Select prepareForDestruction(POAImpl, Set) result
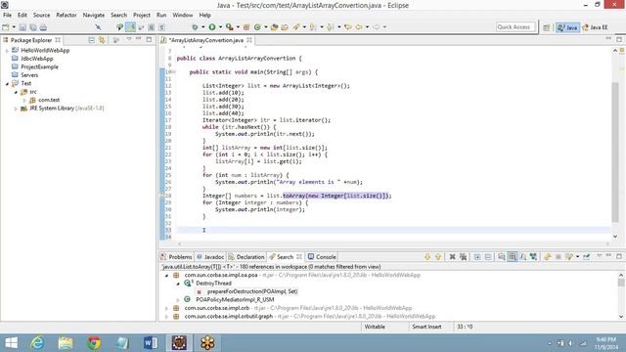626x352 pixels. (252, 291)
